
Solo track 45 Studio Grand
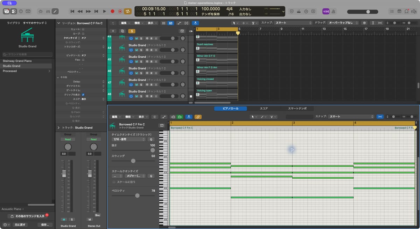[x=141, y=61]
